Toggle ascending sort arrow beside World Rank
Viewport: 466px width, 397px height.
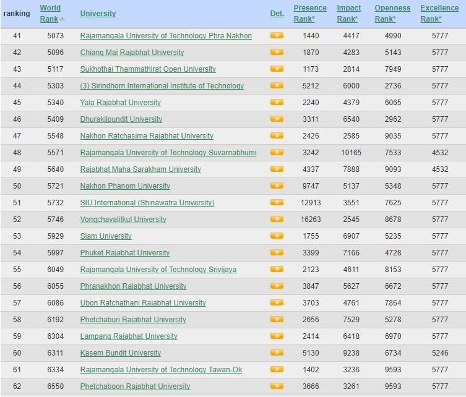62,19
